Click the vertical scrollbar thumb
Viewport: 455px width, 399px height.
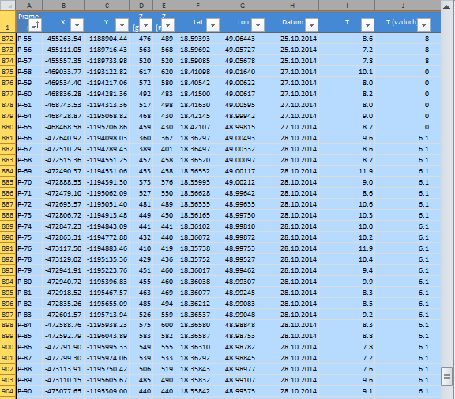click(x=446, y=376)
